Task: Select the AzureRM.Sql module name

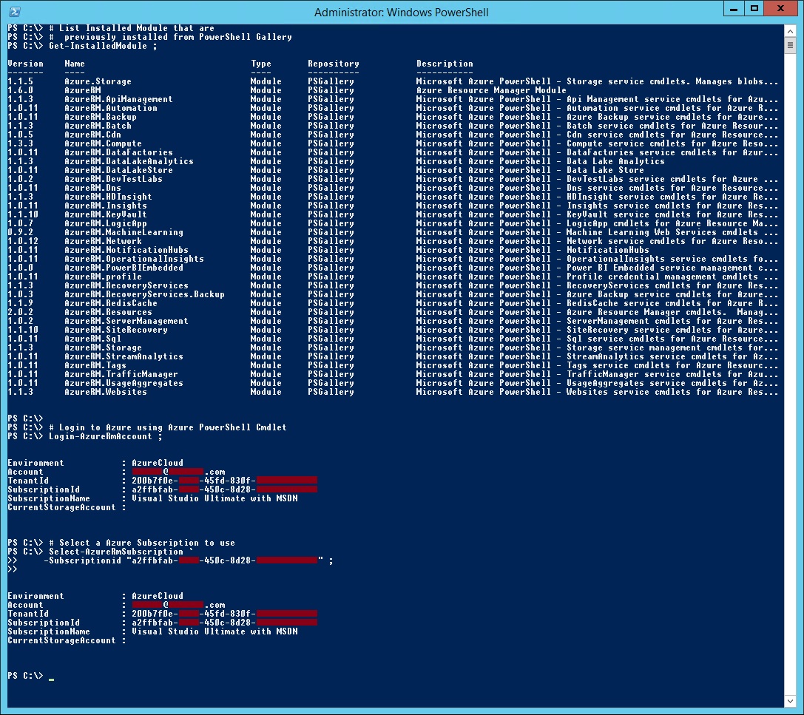Action: (x=92, y=339)
